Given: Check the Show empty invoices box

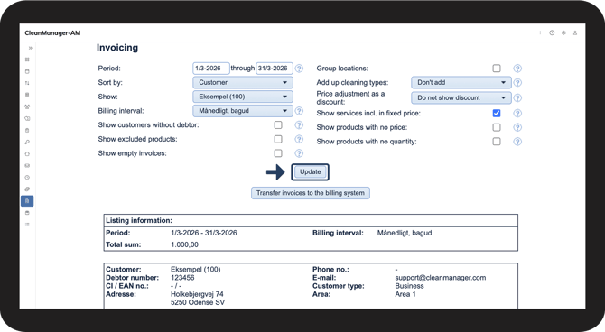Looking at the screenshot, I should 278,153.
